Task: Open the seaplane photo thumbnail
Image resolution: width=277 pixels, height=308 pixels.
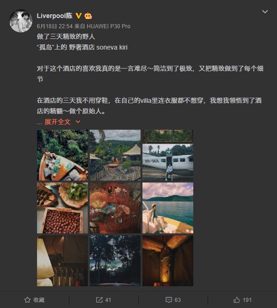Action: point(168,155)
